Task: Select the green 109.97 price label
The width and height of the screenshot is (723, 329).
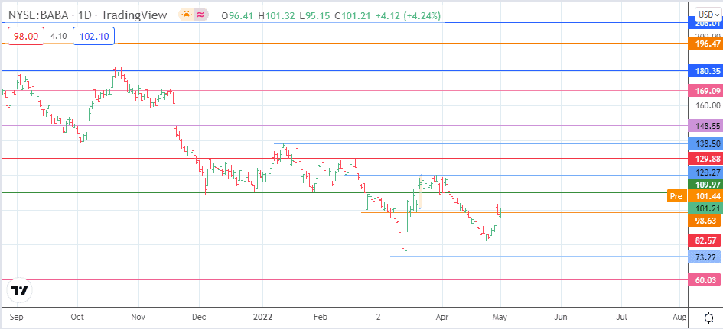Action: click(x=705, y=185)
